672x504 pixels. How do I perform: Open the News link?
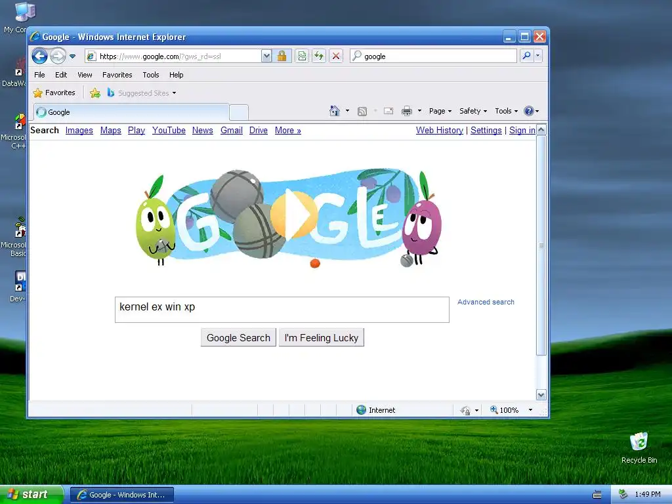pyautogui.click(x=202, y=131)
